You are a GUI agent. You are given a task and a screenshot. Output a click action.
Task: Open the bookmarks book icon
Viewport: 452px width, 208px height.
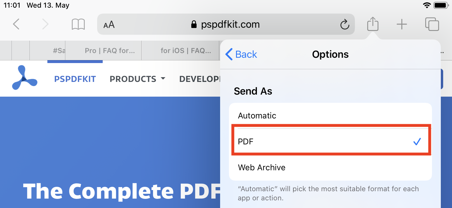click(78, 24)
